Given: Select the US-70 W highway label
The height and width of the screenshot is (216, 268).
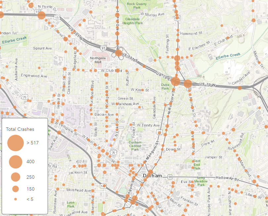Looking at the screenshot, I should (x=207, y=84).
